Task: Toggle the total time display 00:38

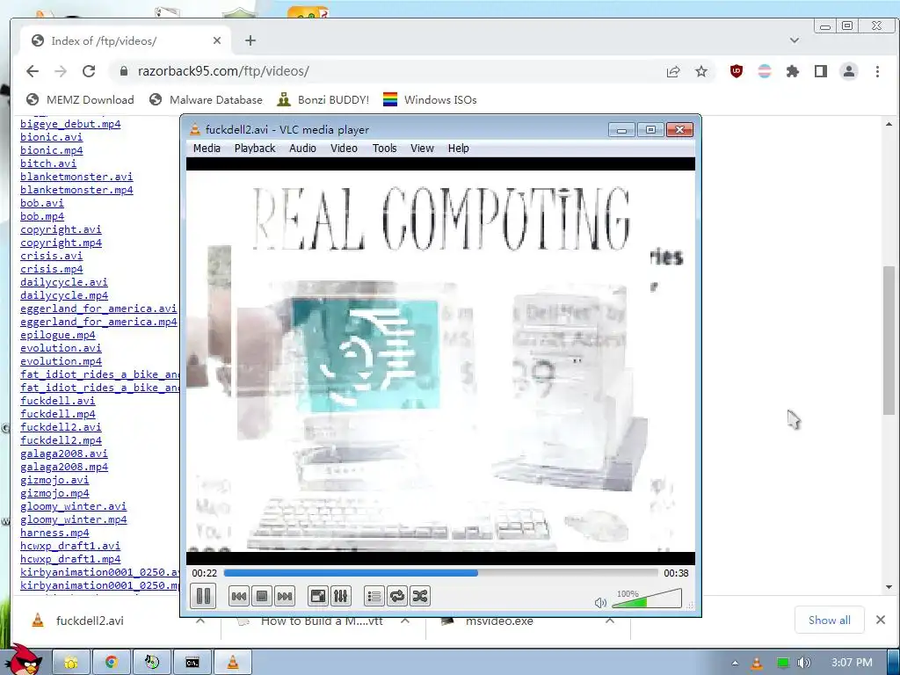Action: coord(676,573)
